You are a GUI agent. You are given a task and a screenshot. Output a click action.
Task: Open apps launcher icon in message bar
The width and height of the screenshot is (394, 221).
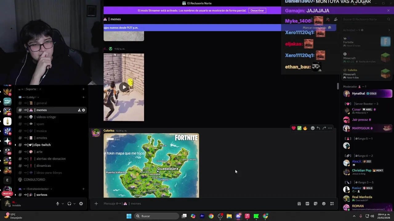(332, 204)
